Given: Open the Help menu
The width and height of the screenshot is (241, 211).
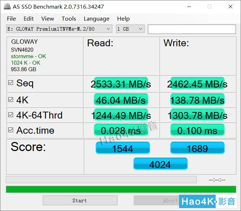Looking at the screenshot, I should click(123, 19).
